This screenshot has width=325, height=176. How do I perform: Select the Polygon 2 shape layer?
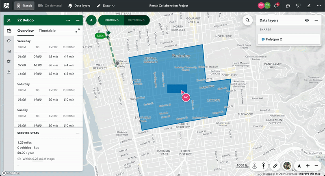pyautogui.click(x=288, y=39)
